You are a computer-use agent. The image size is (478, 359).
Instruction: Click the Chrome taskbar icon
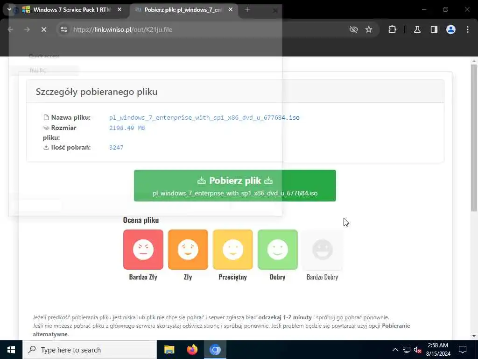tap(215, 350)
